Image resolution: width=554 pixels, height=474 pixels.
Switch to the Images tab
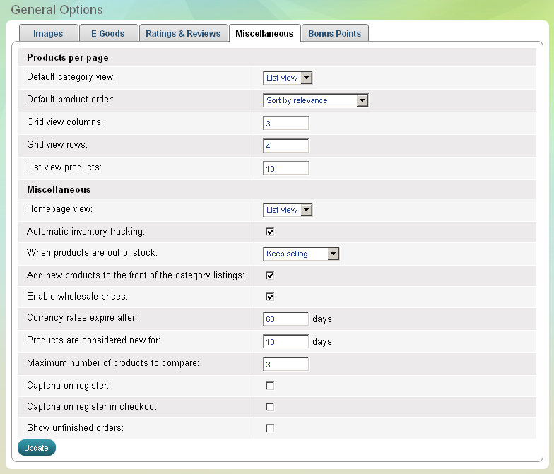(48, 33)
